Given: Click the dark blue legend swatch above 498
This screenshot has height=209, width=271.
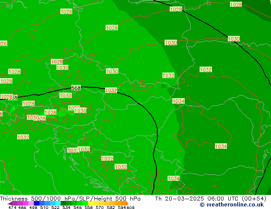Looking at the screenshot, I should point(36,203).
